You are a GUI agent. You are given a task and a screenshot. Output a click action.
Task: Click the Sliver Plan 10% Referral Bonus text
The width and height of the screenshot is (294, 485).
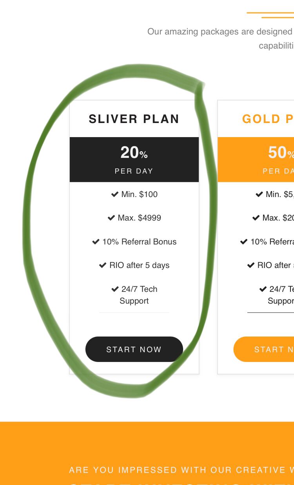point(139,242)
